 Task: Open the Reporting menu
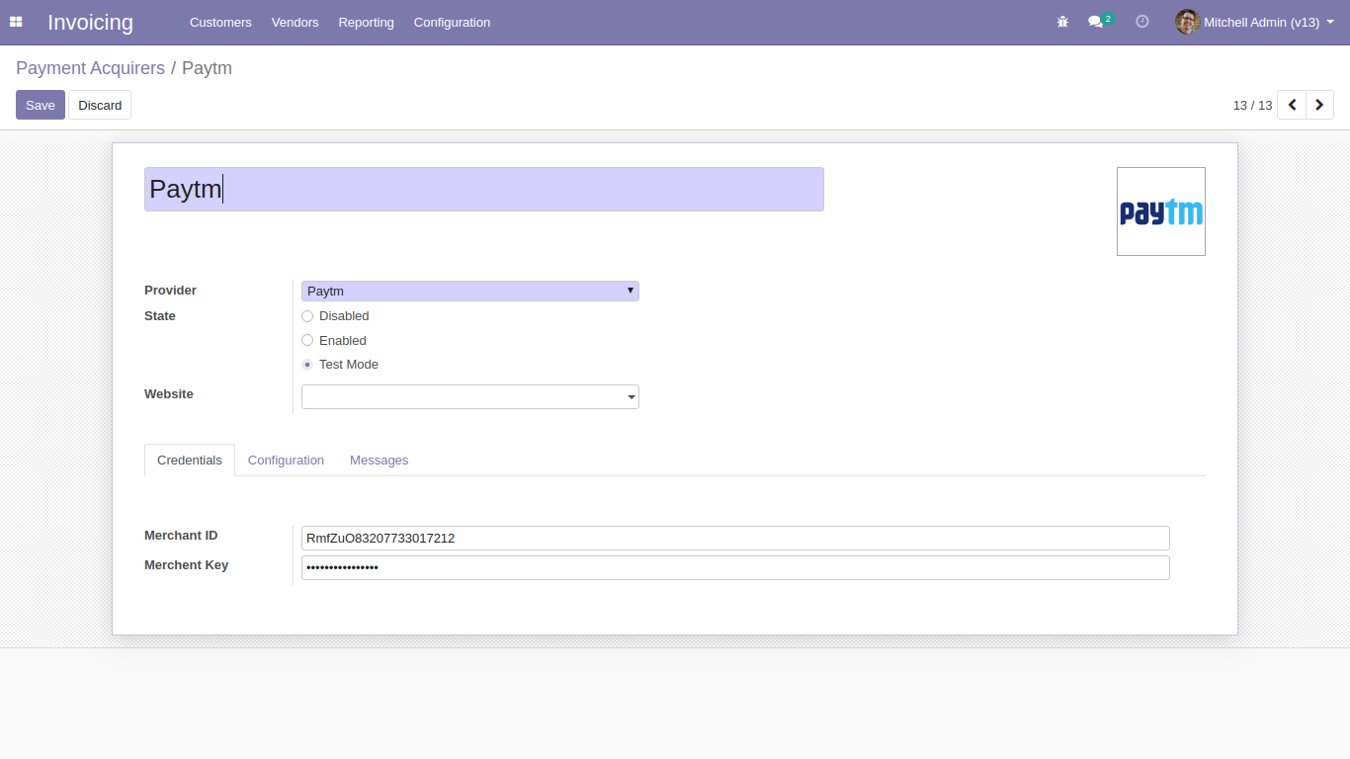pos(366,22)
